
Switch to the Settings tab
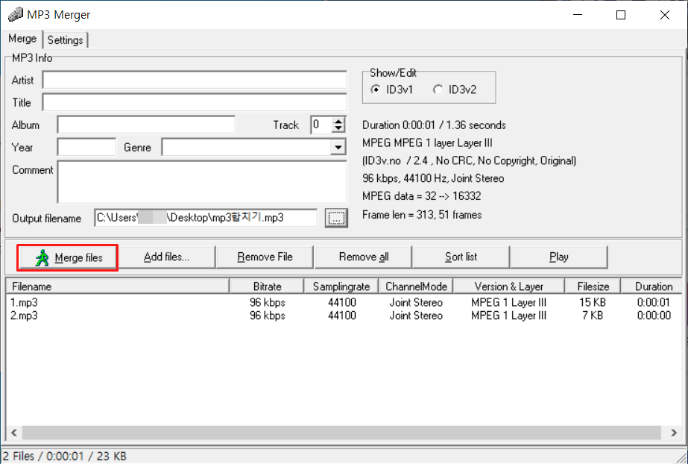click(66, 40)
